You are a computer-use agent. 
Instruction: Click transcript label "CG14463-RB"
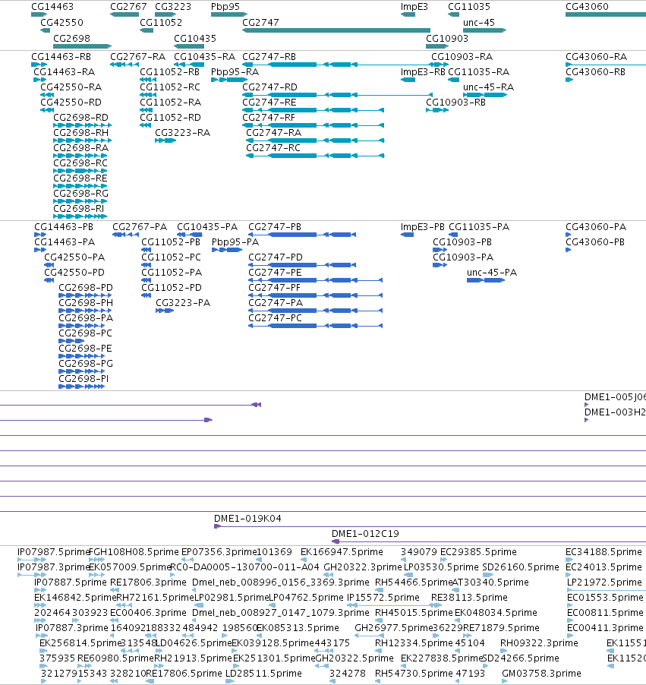[61, 57]
